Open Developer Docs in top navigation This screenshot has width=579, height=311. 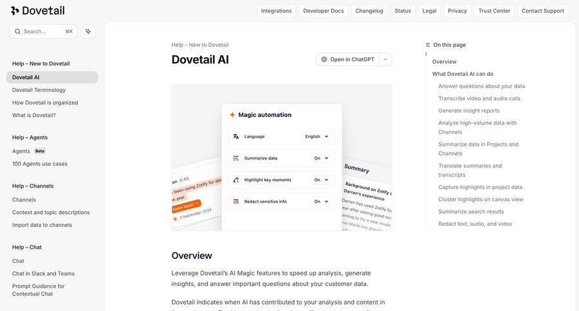coord(324,11)
